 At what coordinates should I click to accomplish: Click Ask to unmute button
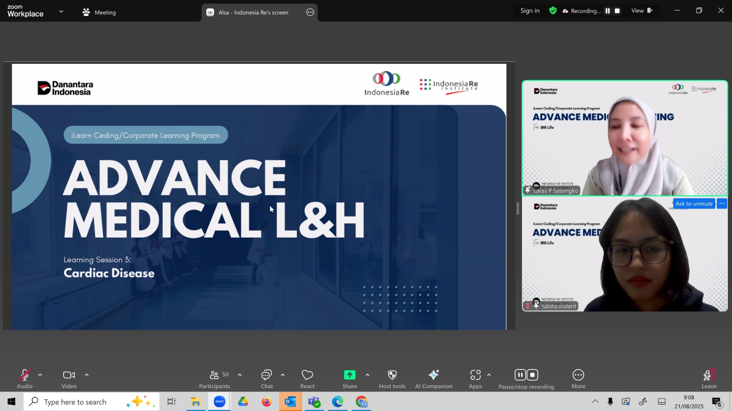[x=694, y=204]
